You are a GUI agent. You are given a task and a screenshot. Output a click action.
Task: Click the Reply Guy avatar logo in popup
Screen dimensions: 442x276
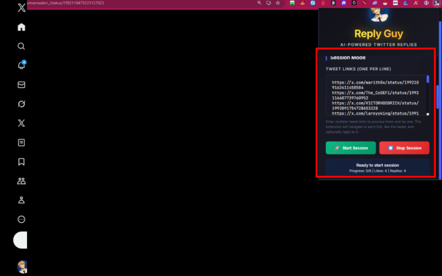coord(379,15)
